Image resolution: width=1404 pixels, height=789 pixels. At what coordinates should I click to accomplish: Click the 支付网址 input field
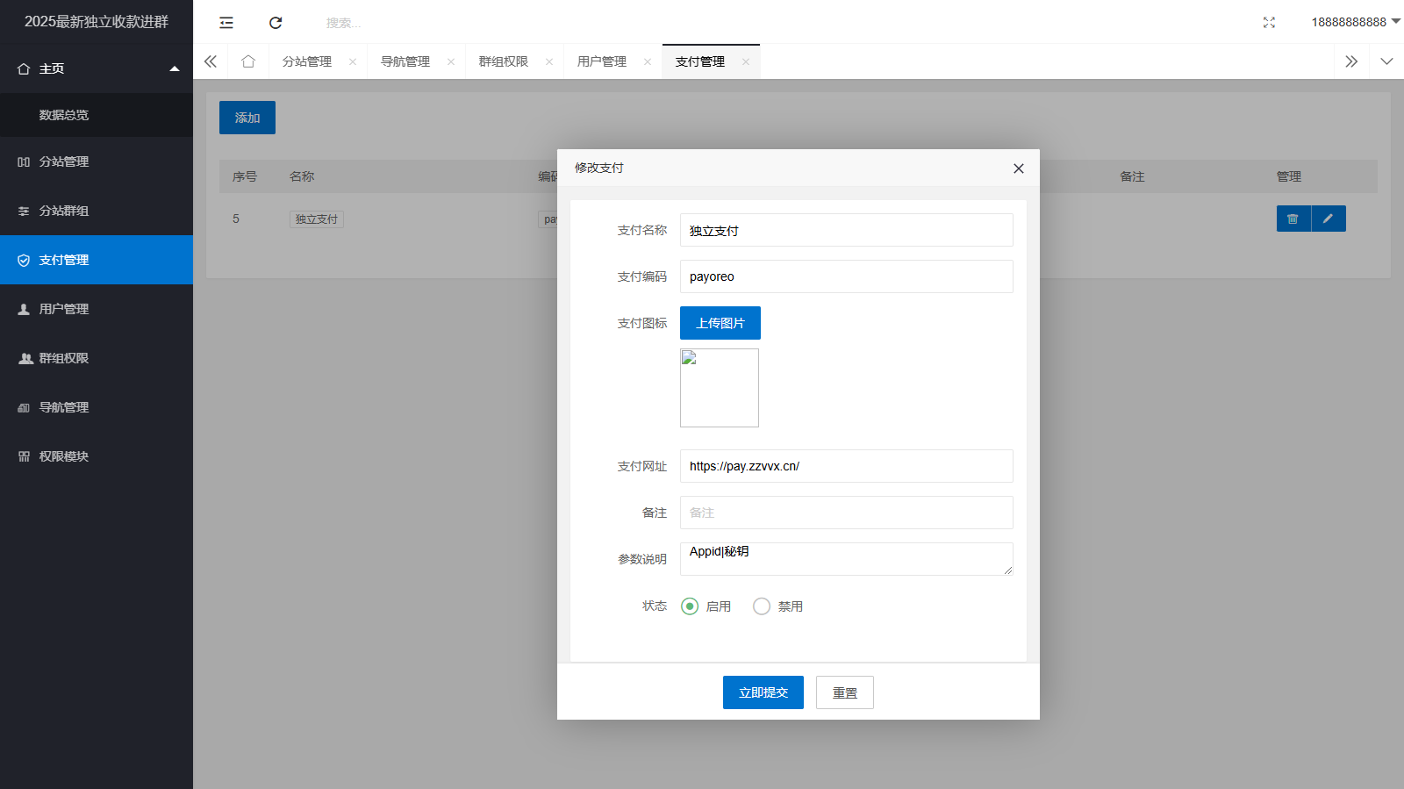pyautogui.click(x=846, y=466)
